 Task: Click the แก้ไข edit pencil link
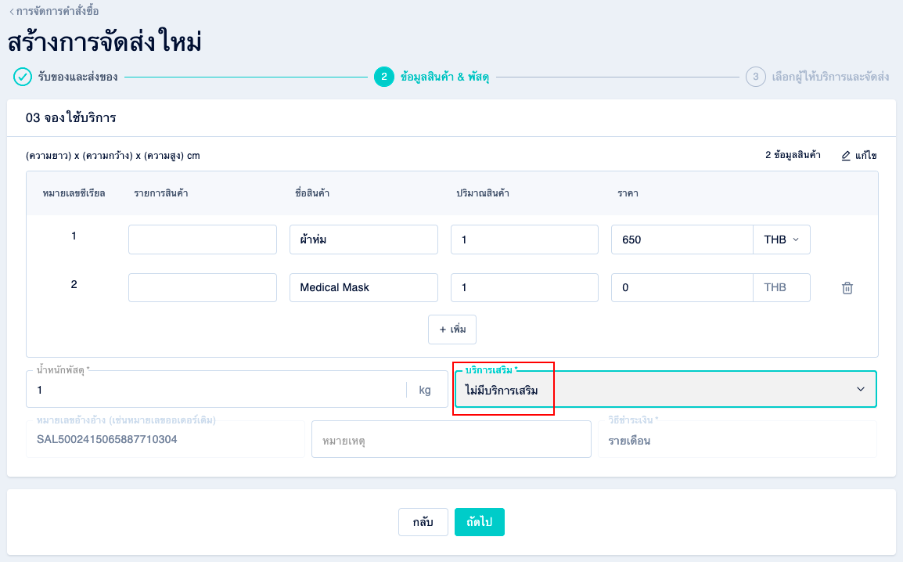(858, 156)
